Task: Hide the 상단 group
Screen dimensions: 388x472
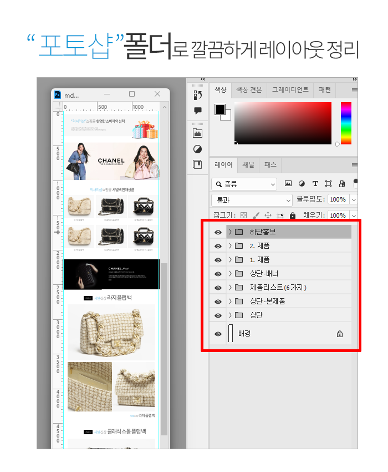Action: 218,315
